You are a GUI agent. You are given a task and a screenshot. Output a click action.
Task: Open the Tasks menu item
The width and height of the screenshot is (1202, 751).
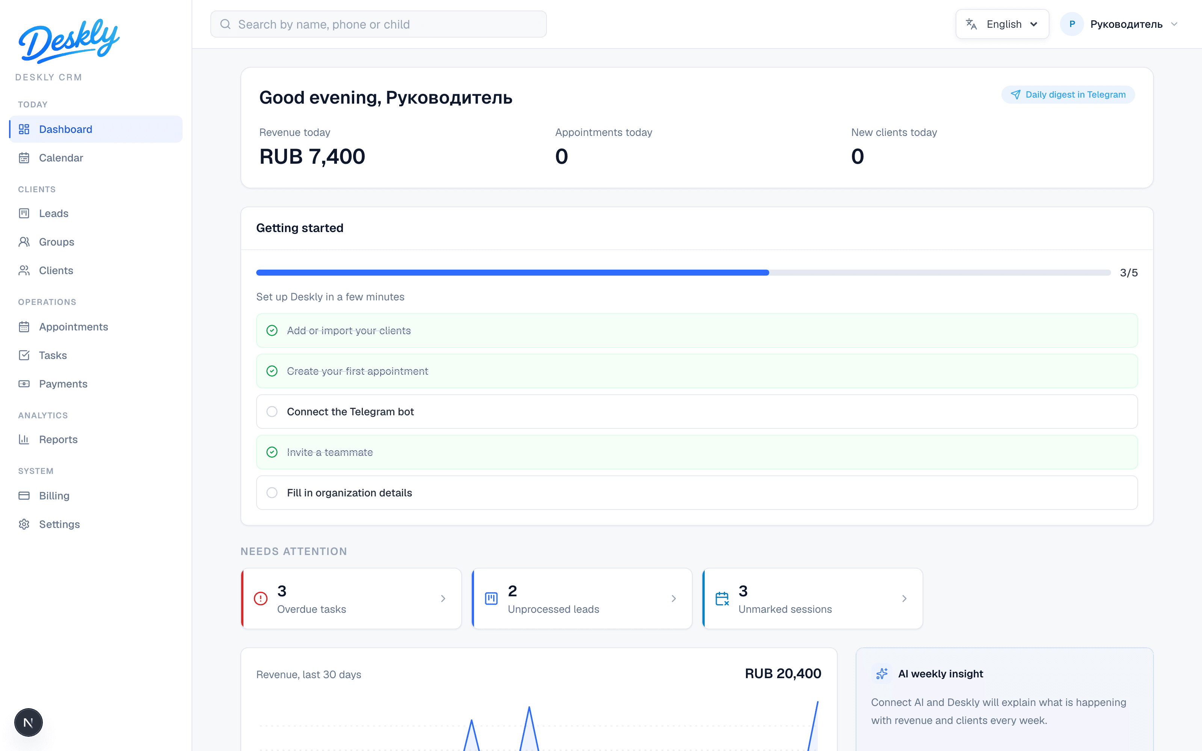pos(96,355)
